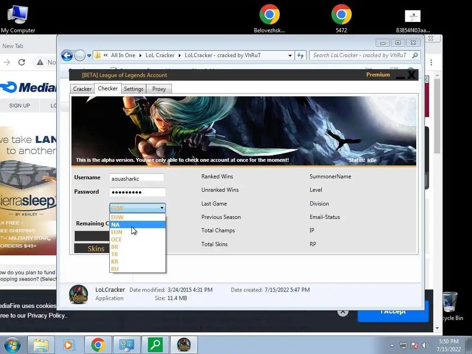
Task: Click the volume speaker tray icon
Action: tap(425, 345)
